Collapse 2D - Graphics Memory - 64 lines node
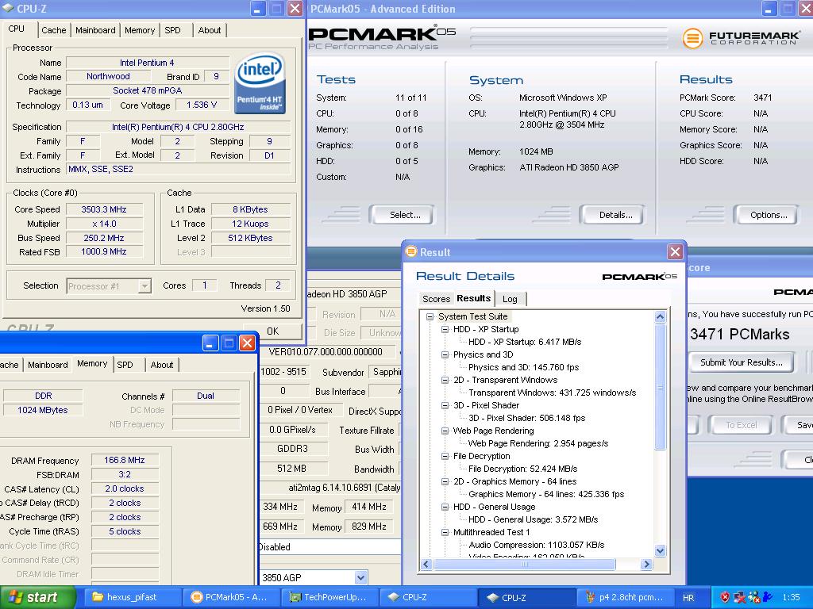 pyautogui.click(x=445, y=481)
